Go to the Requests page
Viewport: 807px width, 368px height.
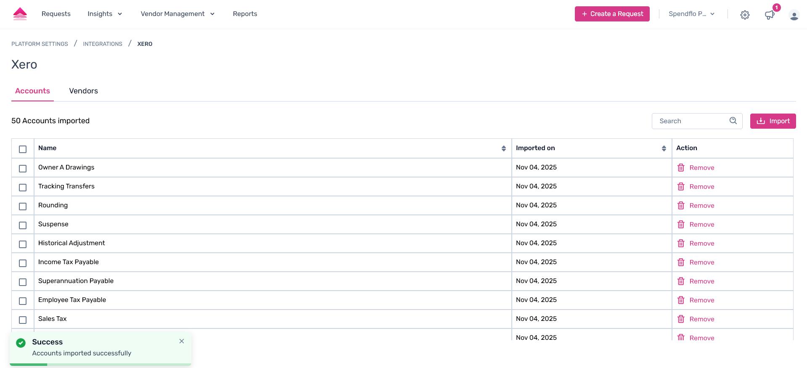point(56,14)
